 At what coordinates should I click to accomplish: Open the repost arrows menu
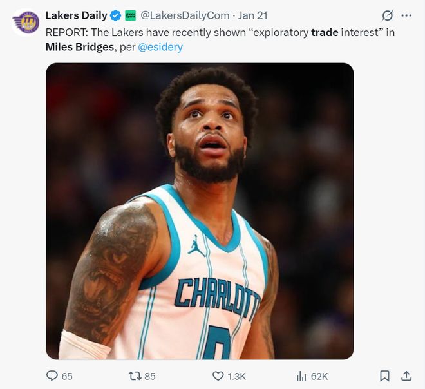(x=135, y=375)
